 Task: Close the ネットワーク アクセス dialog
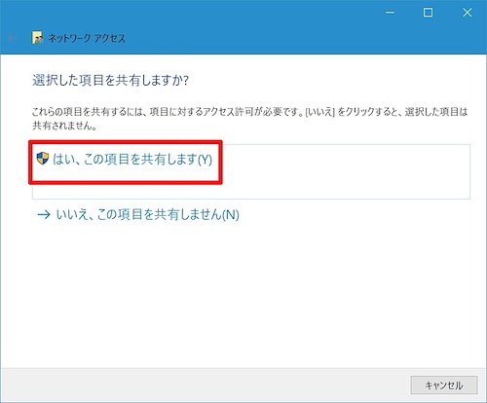point(468,13)
